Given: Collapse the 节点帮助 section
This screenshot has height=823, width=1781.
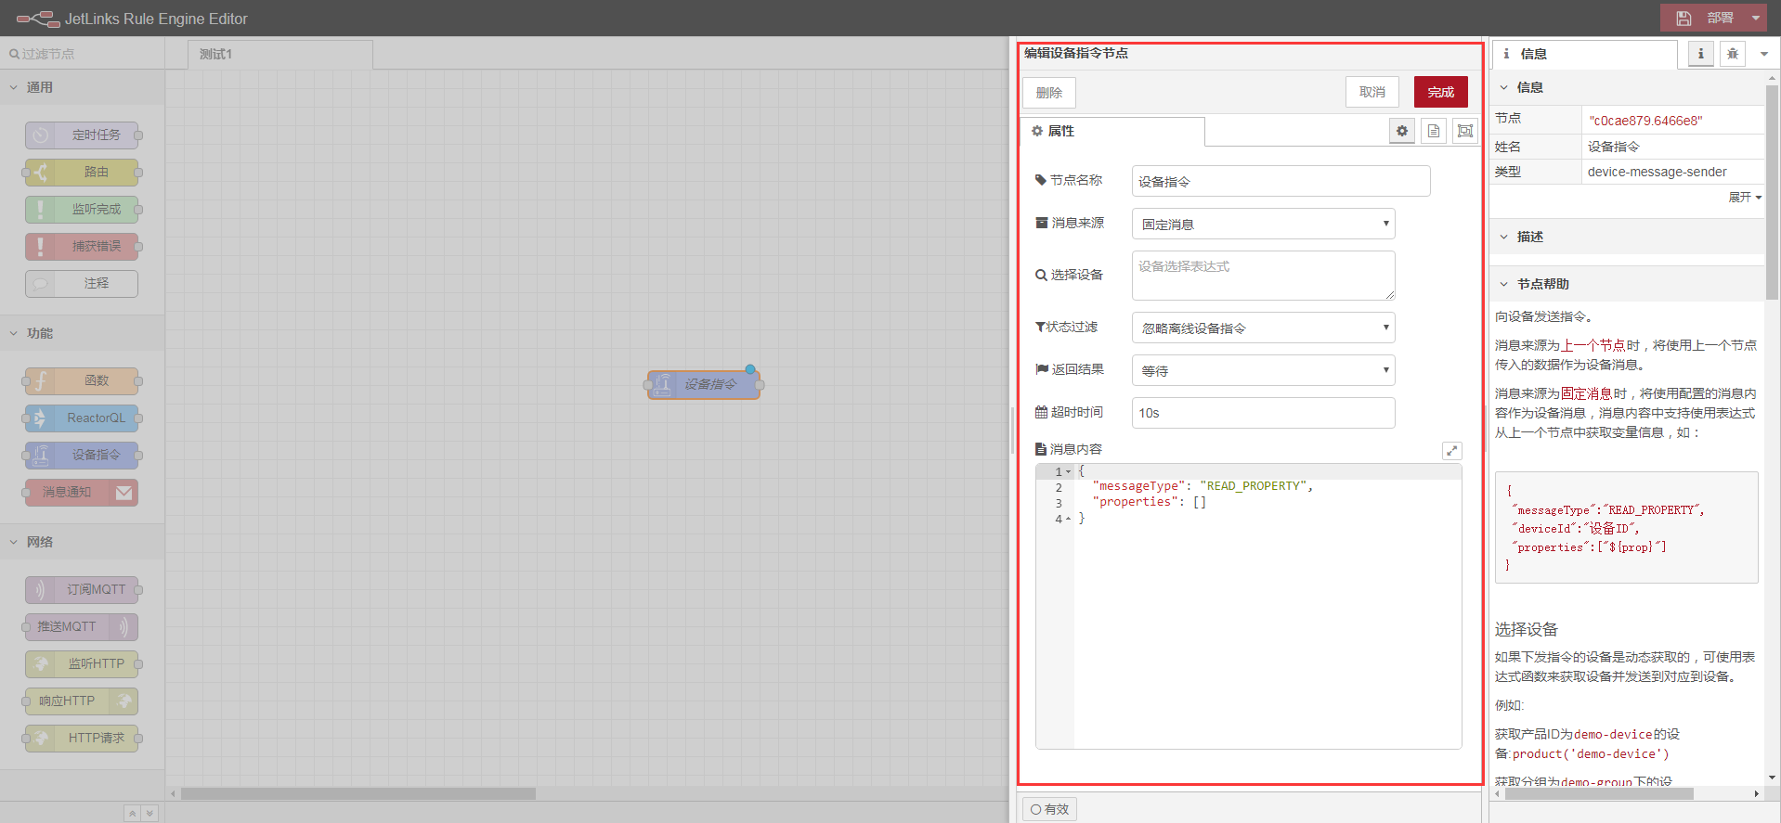Looking at the screenshot, I should click(x=1542, y=284).
